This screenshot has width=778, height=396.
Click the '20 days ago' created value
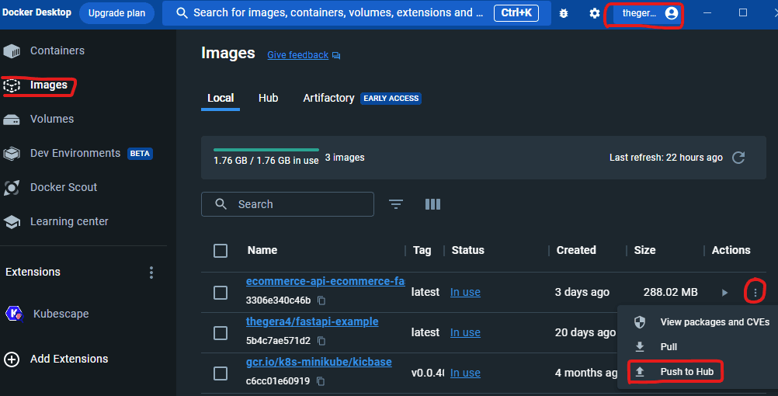[x=585, y=332]
